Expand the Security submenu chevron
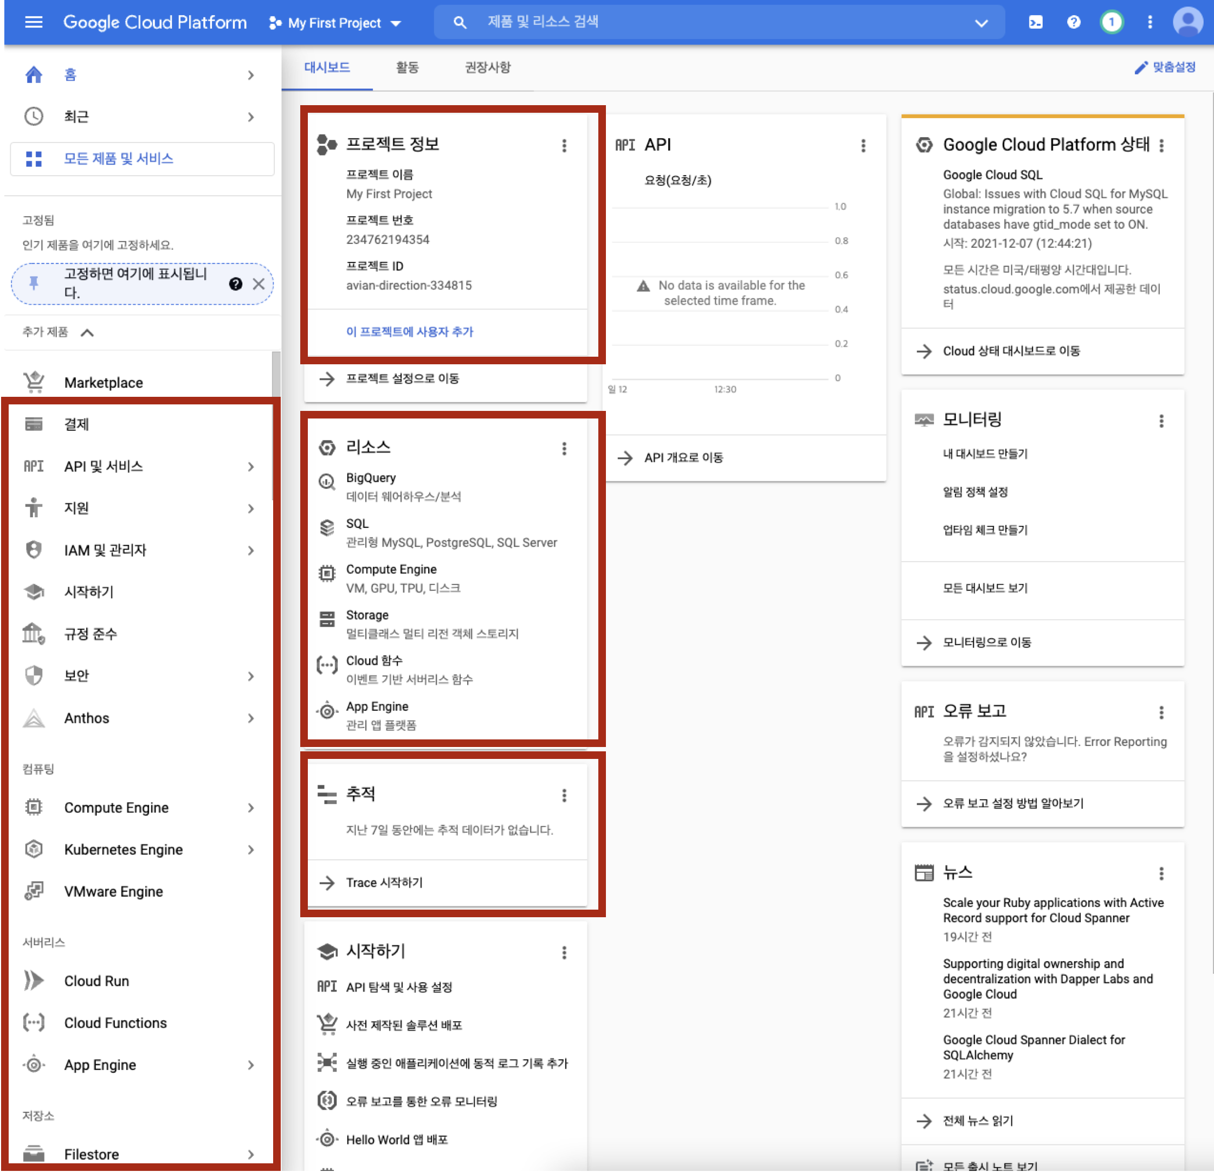Viewport: 1214px width, 1172px height. (251, 676)
